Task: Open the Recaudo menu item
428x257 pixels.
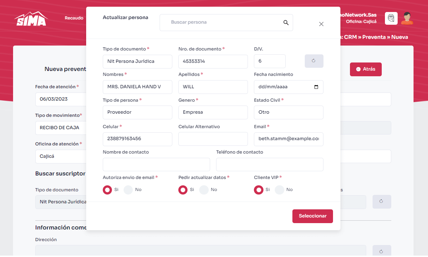Action: click(74, 18)
